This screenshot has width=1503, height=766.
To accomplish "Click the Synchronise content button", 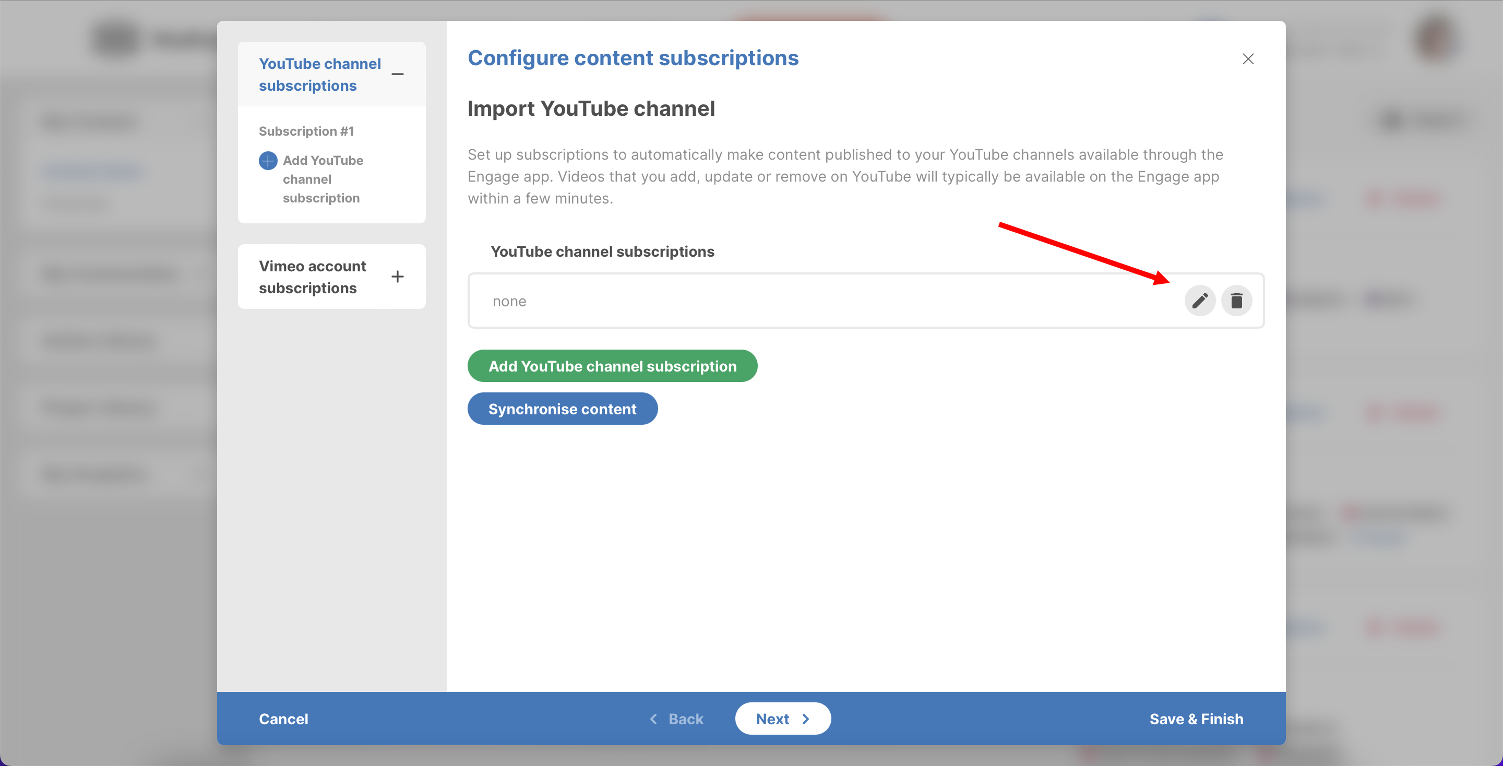I will (x=563, y=409).
